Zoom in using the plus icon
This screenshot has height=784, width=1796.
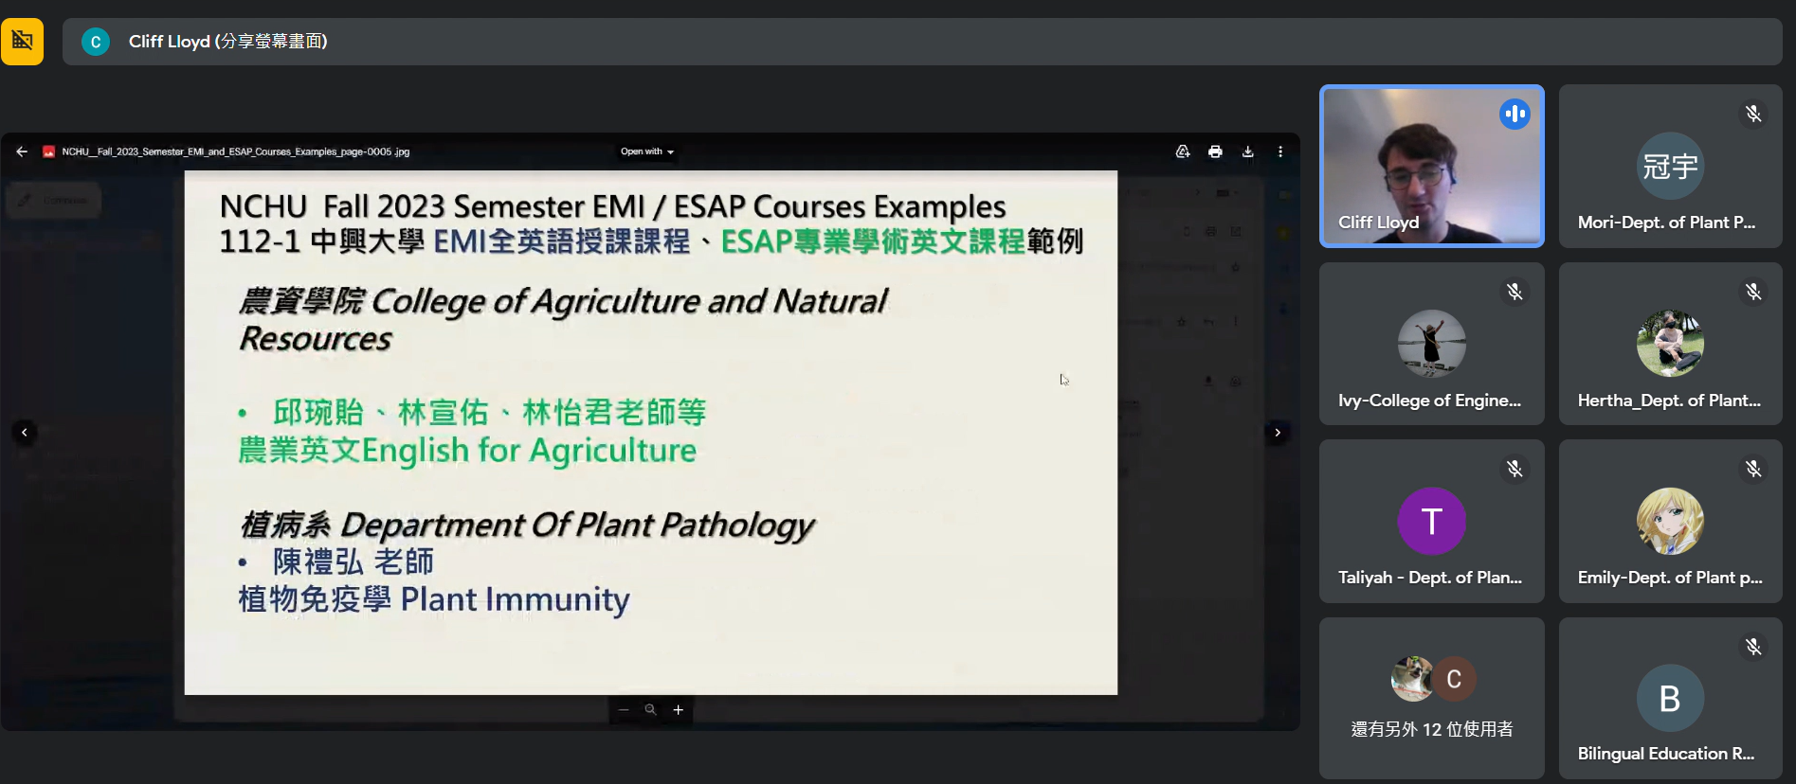(679, 709)
